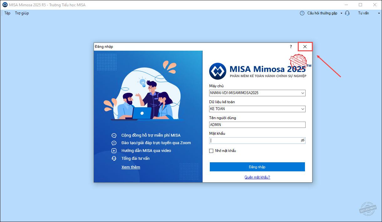Maximize the MISA Mimosa main window
This screenshot has height=222, width=382.
point(360,5)
